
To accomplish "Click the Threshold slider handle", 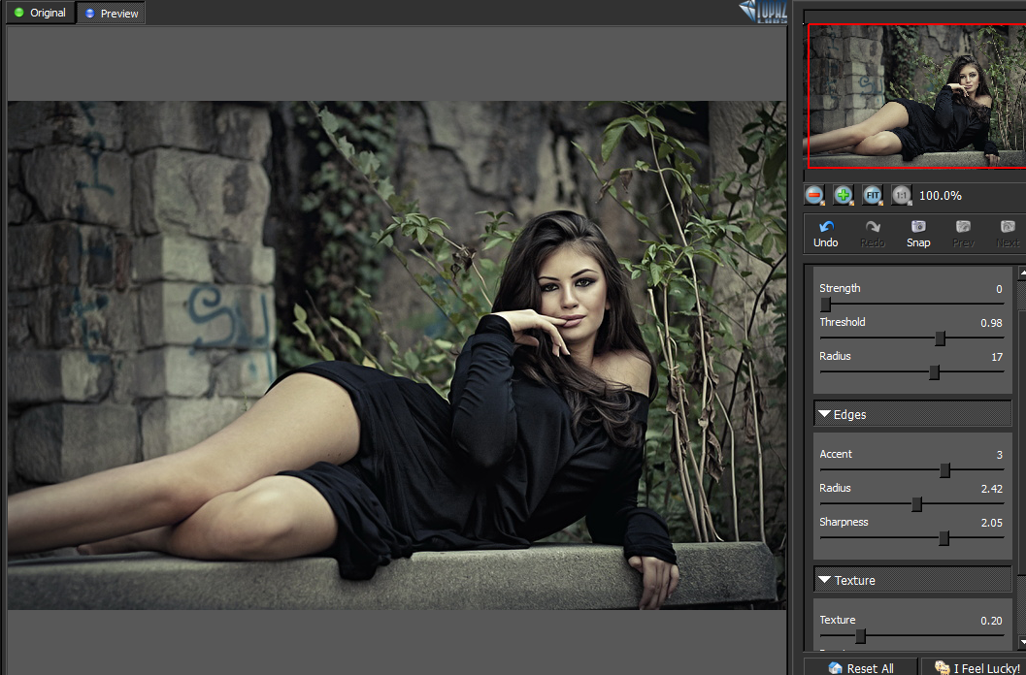I will pyautogui.click(x=940, y=338).
